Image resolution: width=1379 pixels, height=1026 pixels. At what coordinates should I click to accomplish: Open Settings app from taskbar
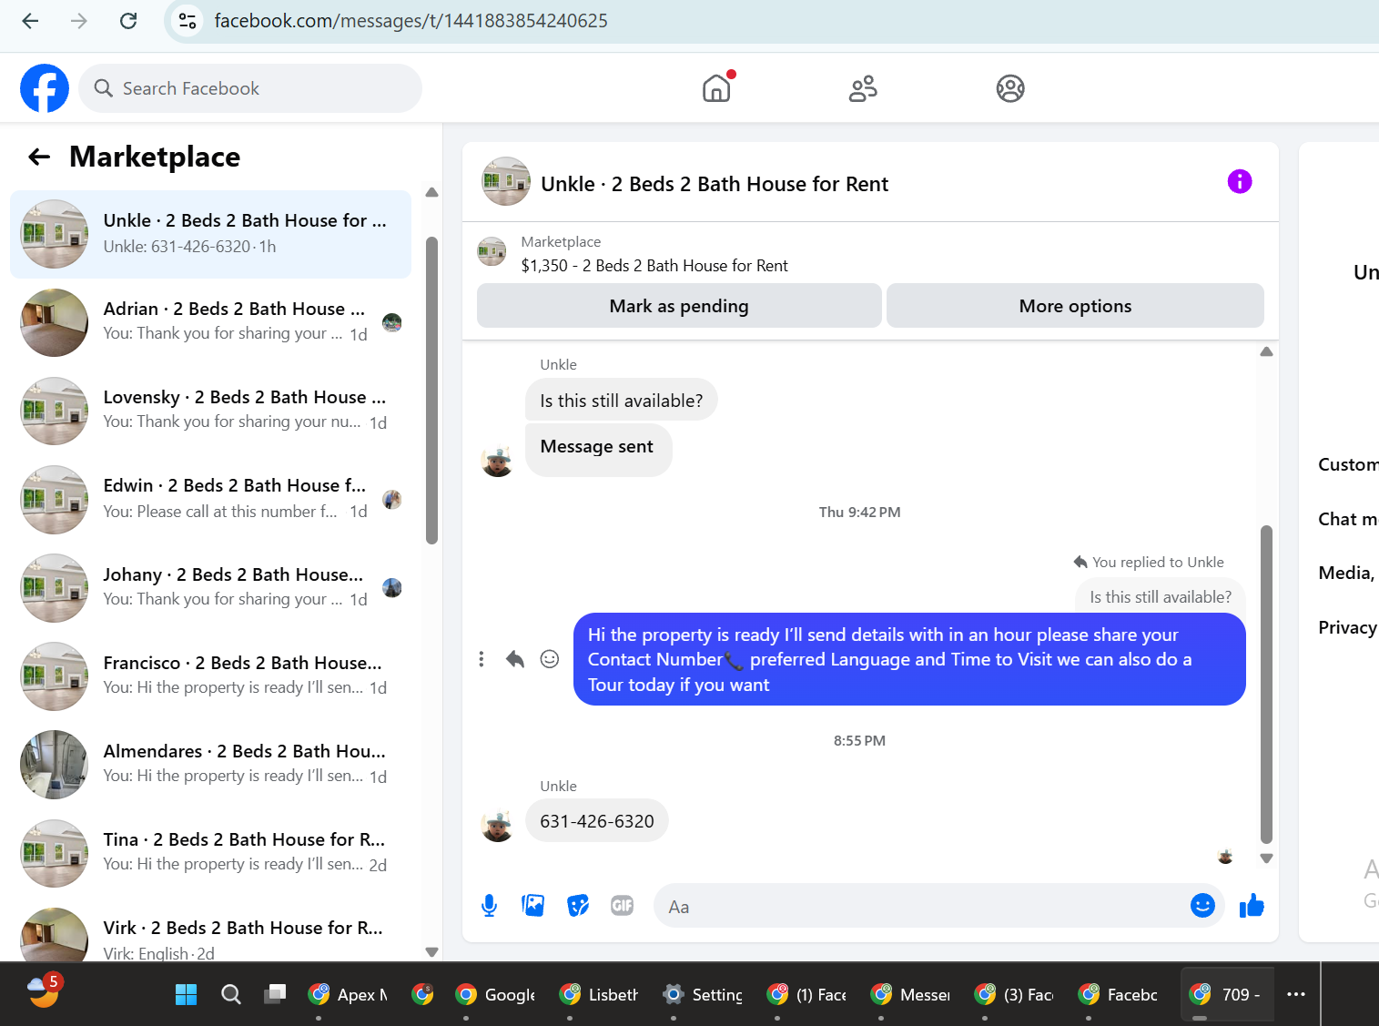click(x=702, y=994)
